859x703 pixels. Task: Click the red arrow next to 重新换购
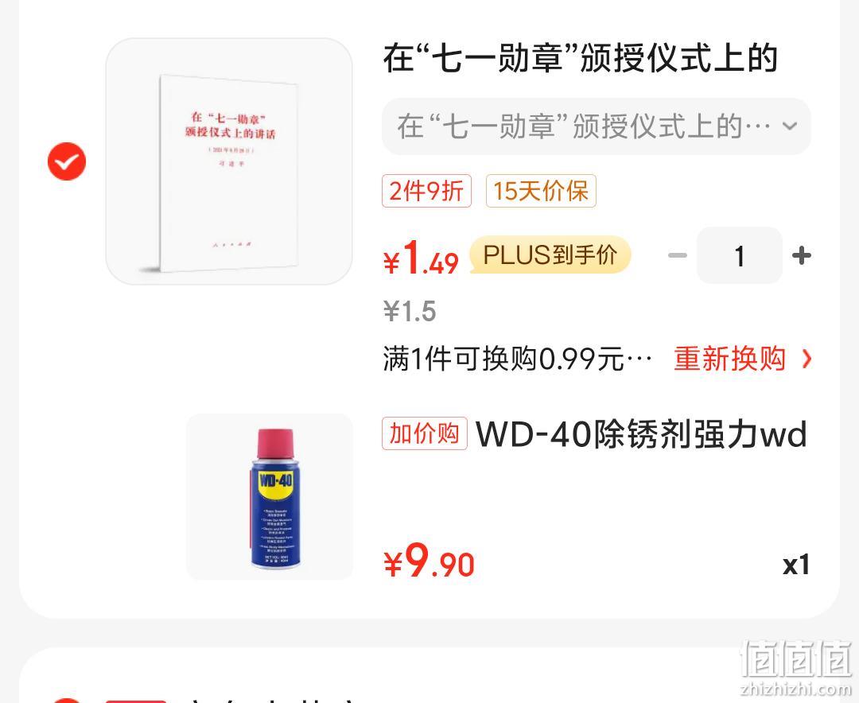[x=807, y=359]
